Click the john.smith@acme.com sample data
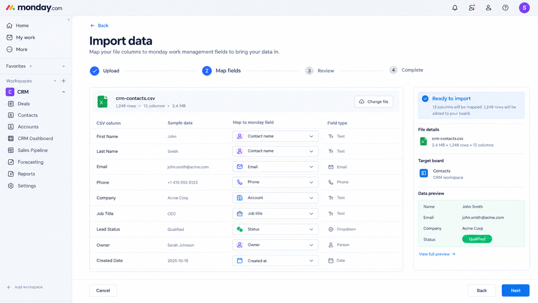 tap(188, 167)
